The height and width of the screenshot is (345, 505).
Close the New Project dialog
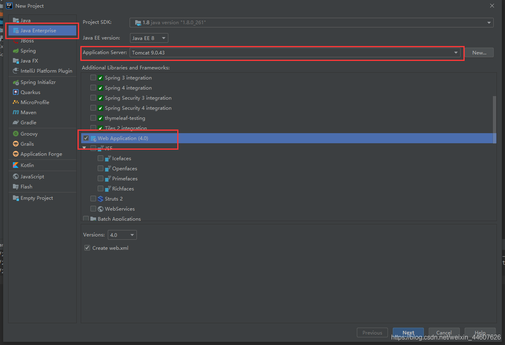click(492, 6)
